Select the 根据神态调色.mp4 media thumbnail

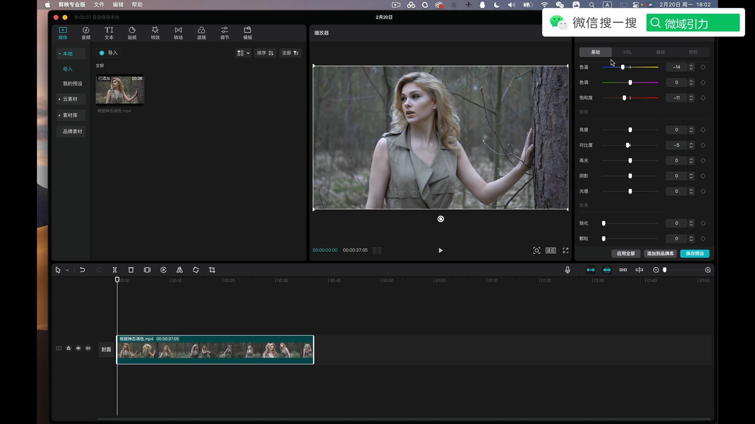click(120, 90)
